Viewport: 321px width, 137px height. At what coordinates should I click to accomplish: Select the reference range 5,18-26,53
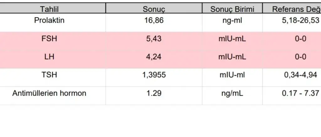[x=300, y=21]
